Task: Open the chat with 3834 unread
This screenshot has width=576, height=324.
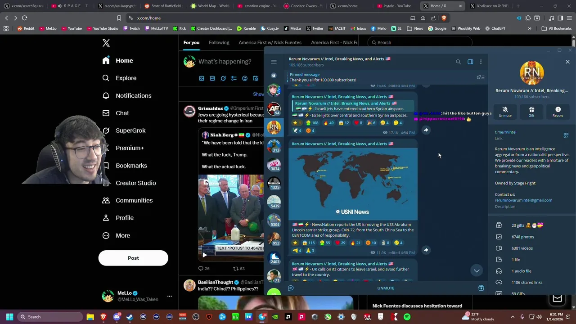Action: 274,164
